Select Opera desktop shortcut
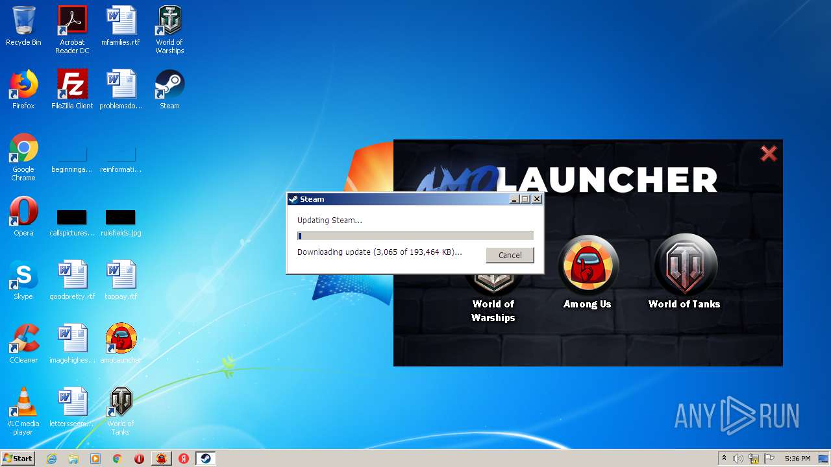The image size is (831, 467). (x=23, y=217)
